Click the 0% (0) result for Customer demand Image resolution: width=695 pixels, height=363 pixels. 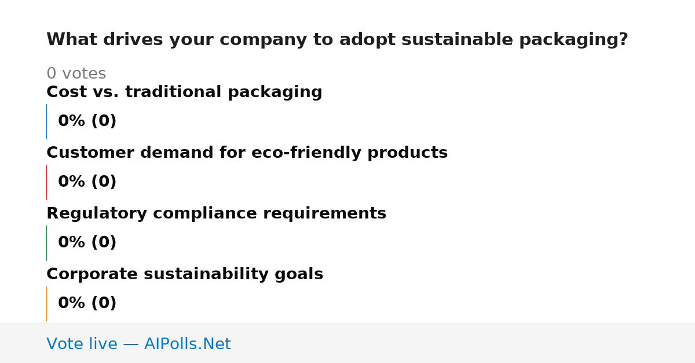(x=87, y=182)
